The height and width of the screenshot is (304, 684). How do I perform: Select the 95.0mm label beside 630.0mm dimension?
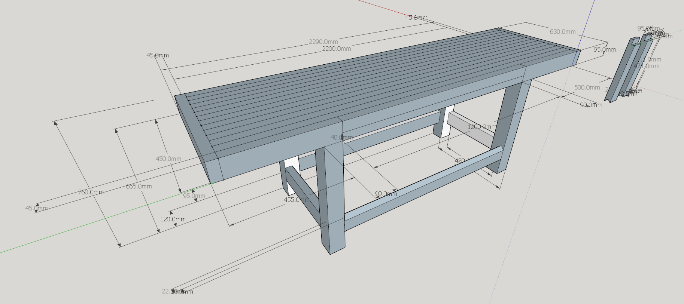605,49
